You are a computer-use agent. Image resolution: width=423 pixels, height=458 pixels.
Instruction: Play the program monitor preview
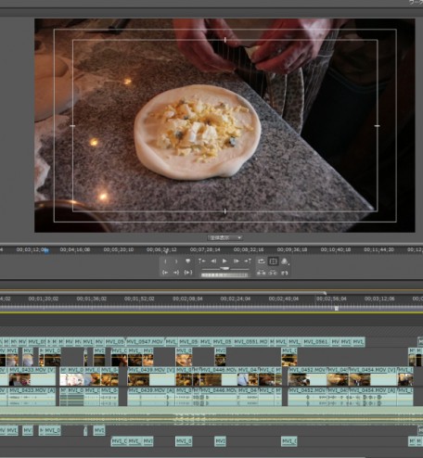(x=224, y=261)
